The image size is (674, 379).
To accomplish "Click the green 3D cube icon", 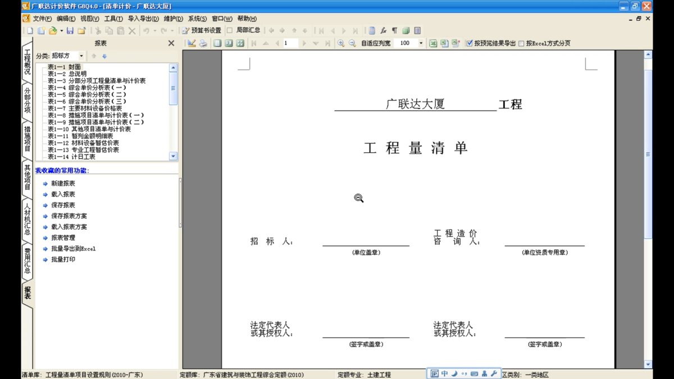I will [x=406, y=31].
